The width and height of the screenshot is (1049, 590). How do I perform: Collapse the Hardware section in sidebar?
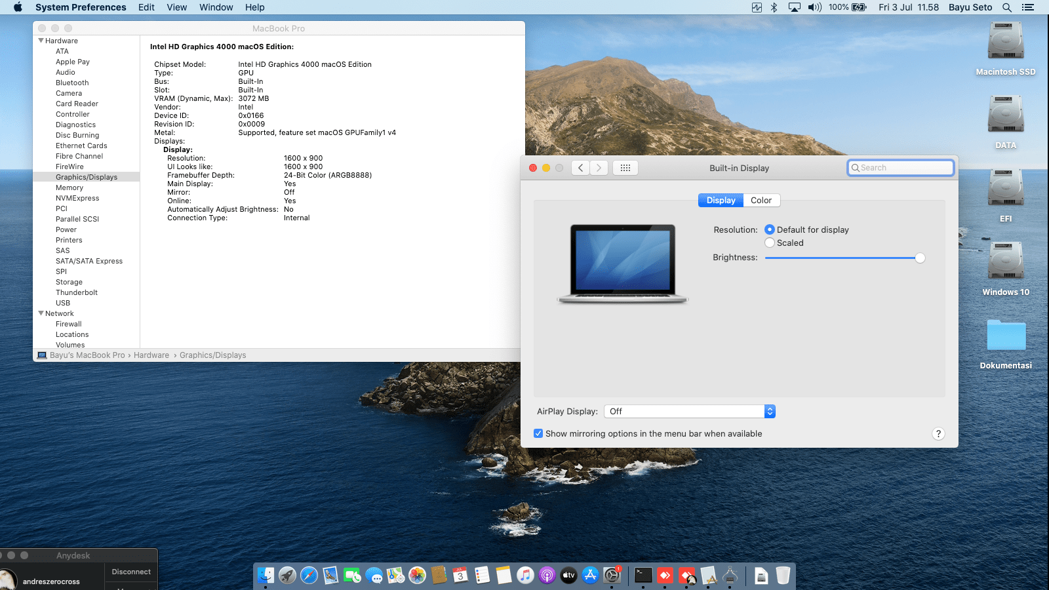[41, 41]
